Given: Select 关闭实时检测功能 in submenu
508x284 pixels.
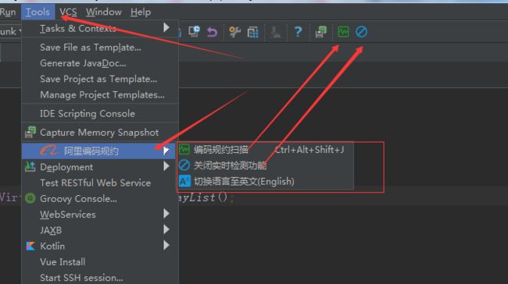Looking at the screenshot, I should (265, 165).
